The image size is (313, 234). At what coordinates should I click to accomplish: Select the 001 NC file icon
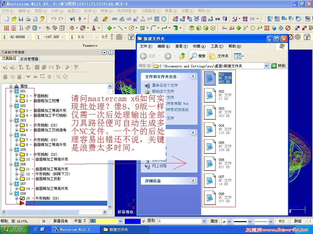coord(210,78)
